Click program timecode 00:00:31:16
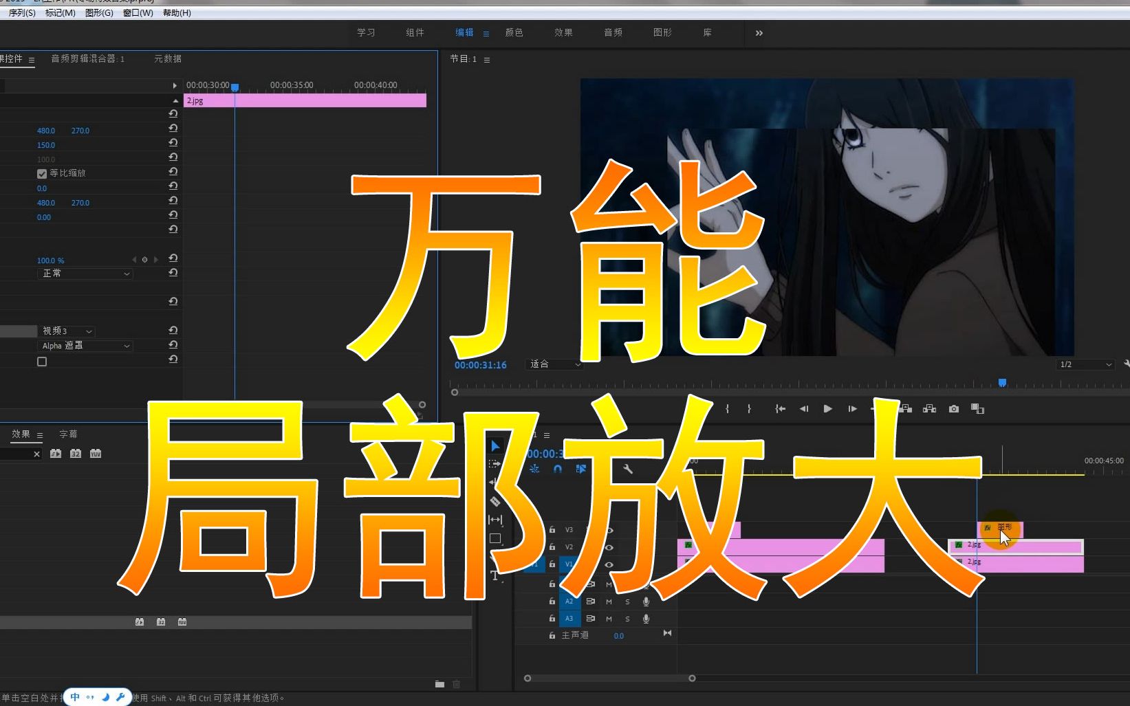This screenshot has width=1130, height=706. [x=481, y=365]
